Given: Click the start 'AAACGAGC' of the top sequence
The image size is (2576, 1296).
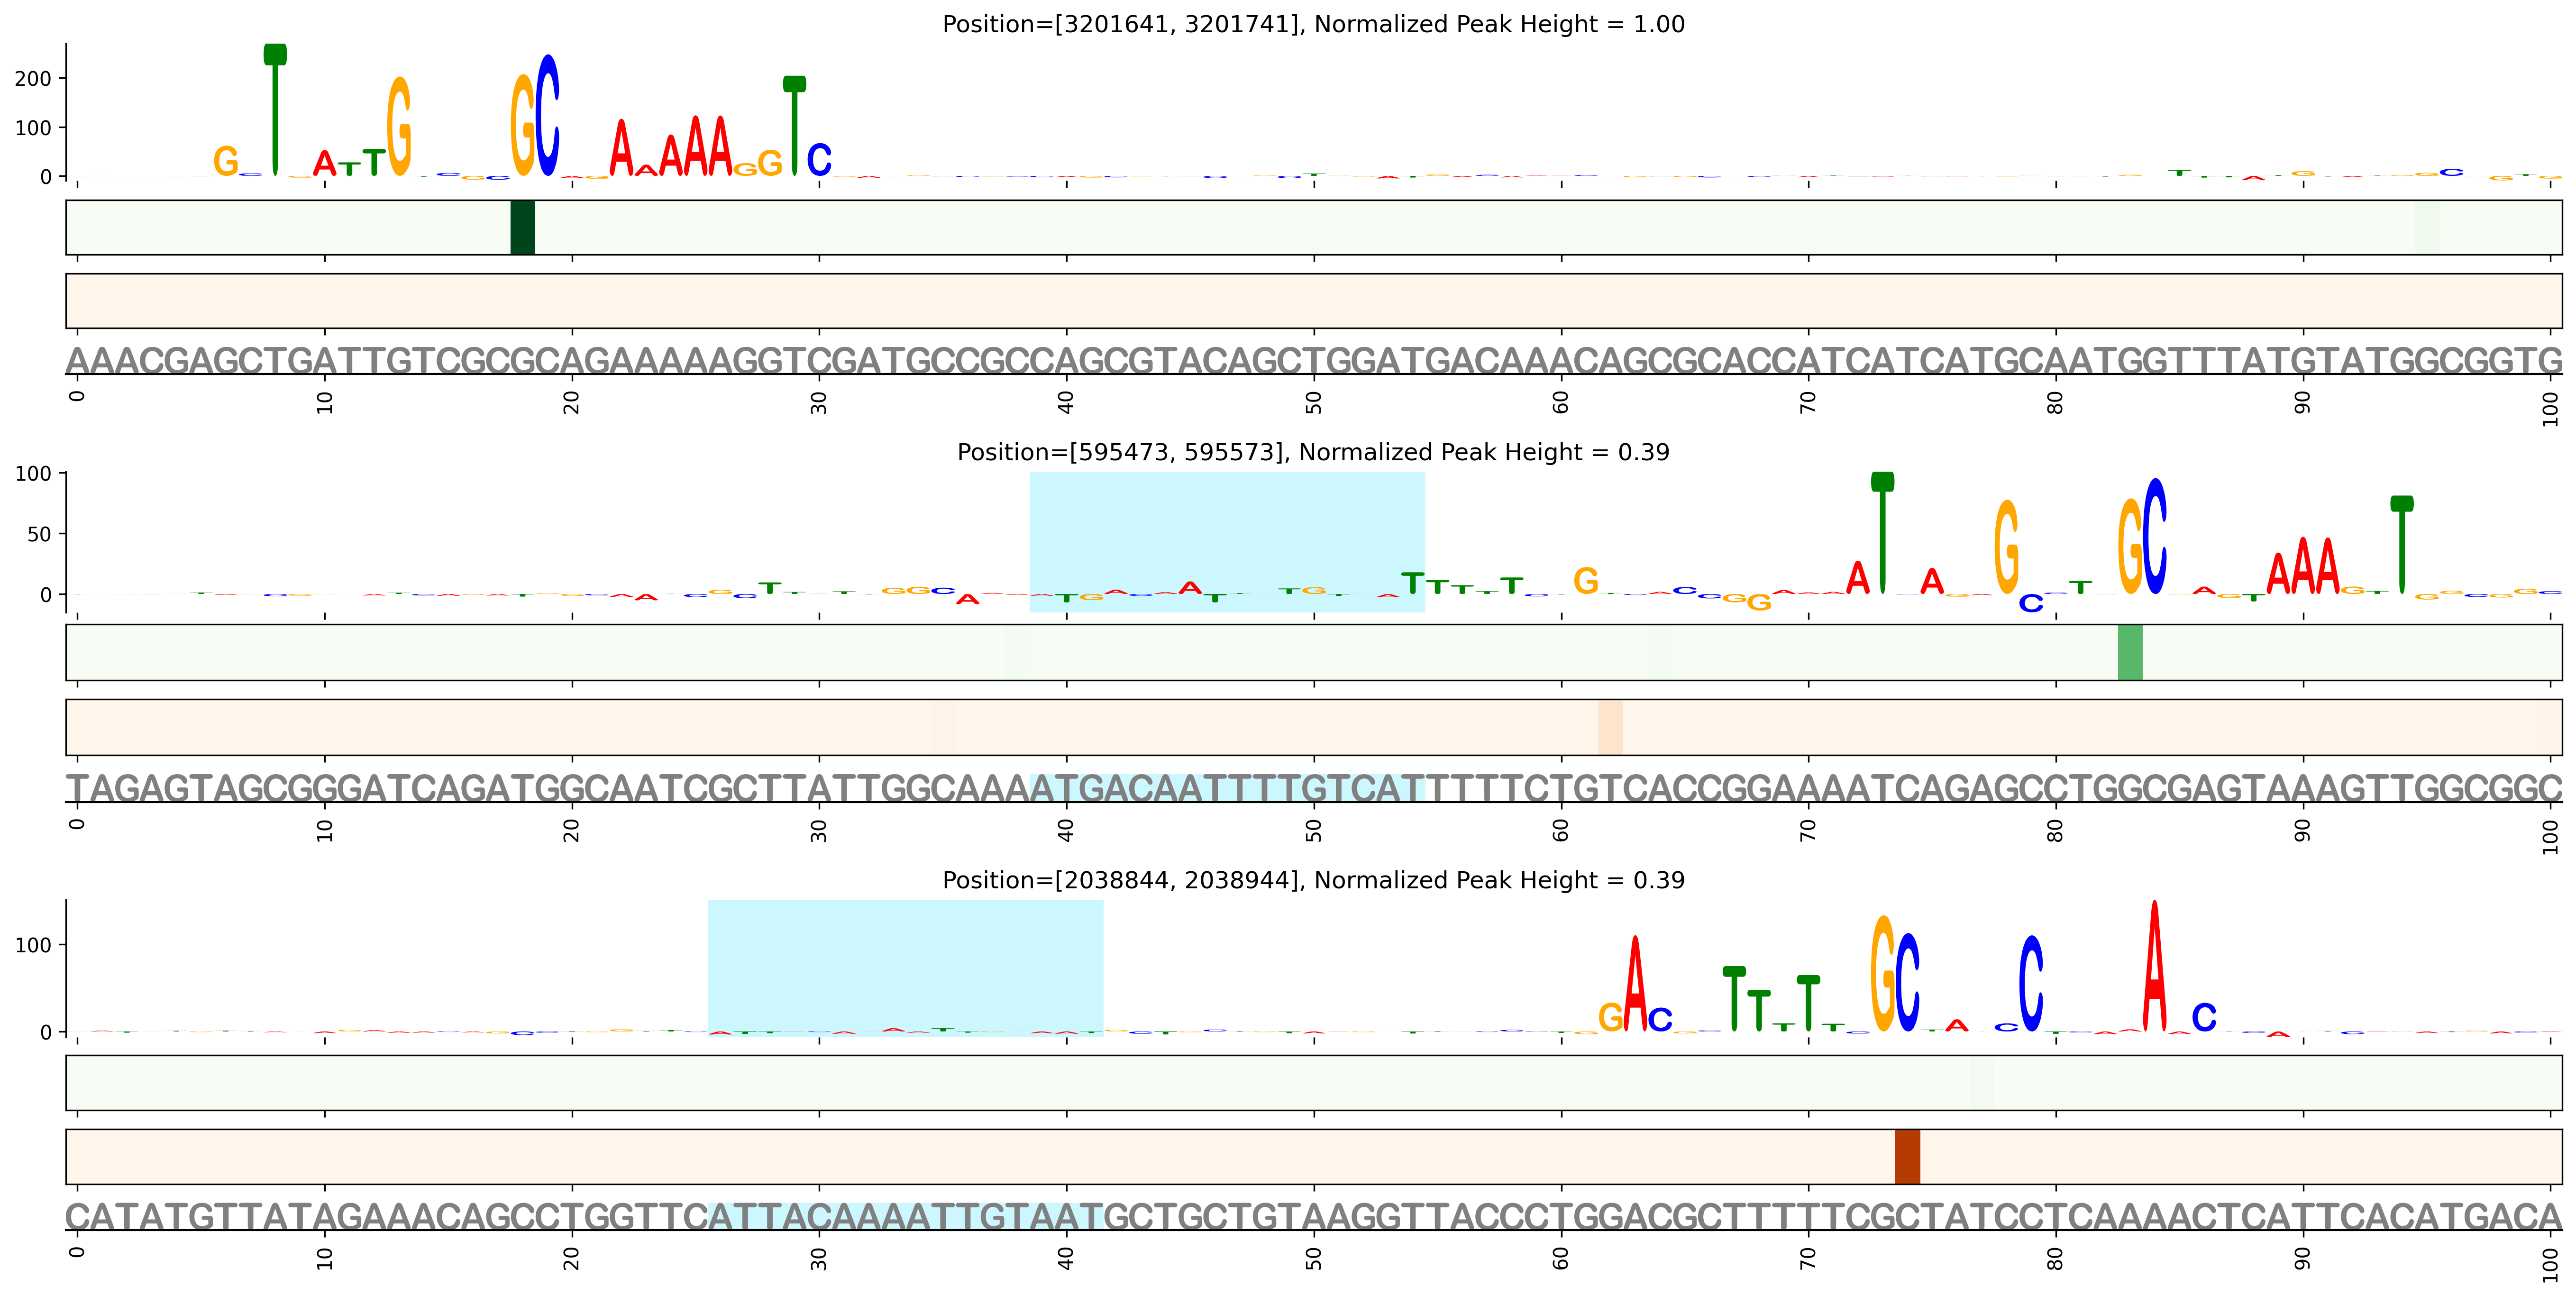Looking at the screenshot, I should (165, 361).
